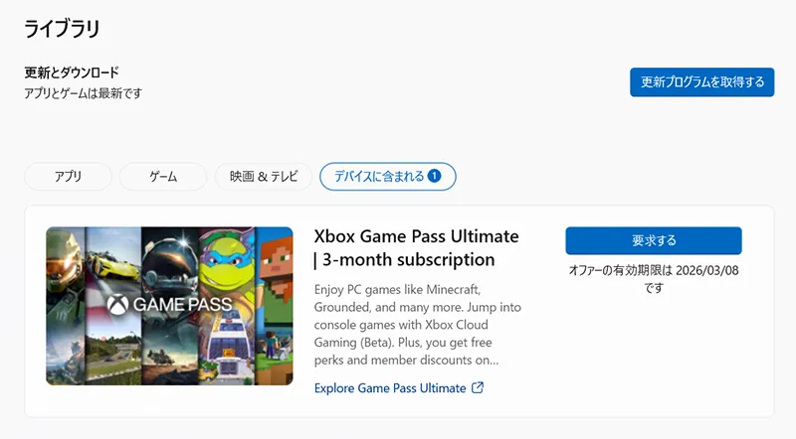Screen dimensions: 796x439
Task: Select the デバイスに含まれる tab
Action: coord(378,177)
